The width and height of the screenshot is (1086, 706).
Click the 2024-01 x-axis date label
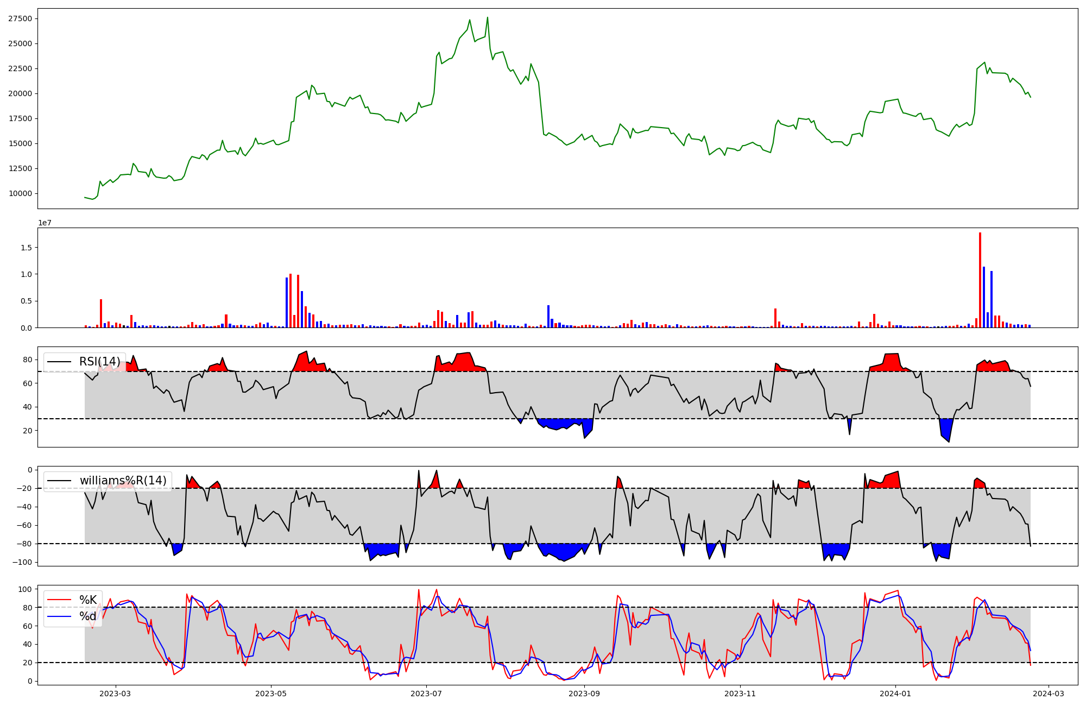tap(895, 694)
